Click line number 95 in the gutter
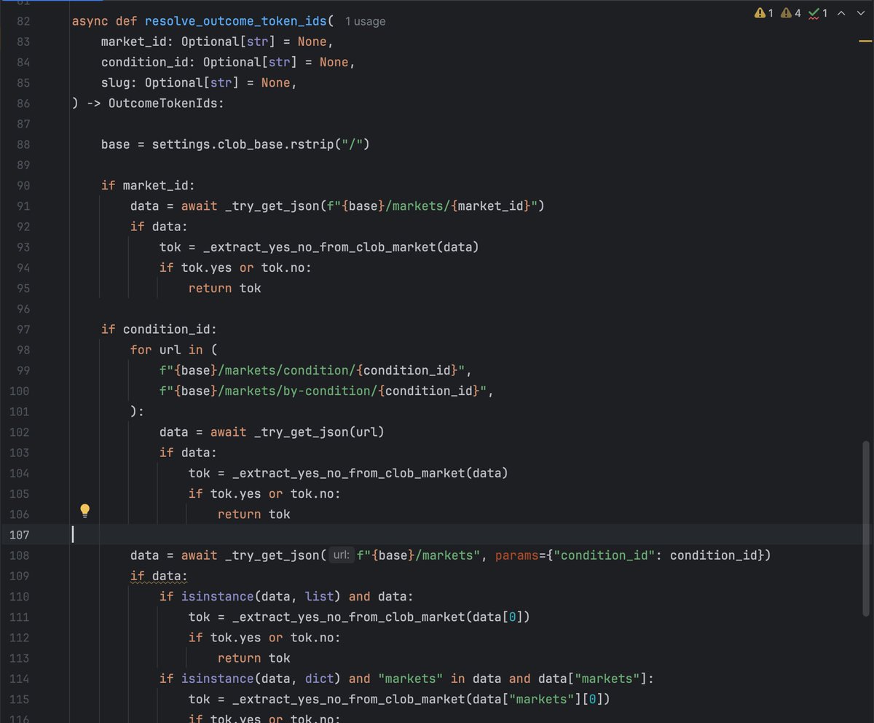 pos(23,288)
